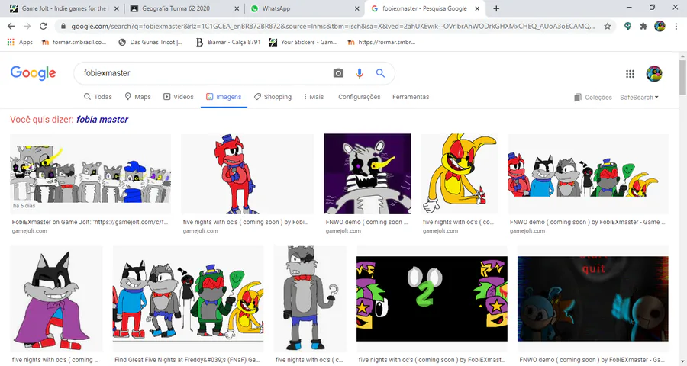Close the fobiexmaster Google search tab
Viewport: 687px width, 366px height.
tap(477, 8)
